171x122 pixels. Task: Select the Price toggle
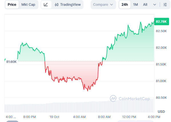(x=12, y=5)
